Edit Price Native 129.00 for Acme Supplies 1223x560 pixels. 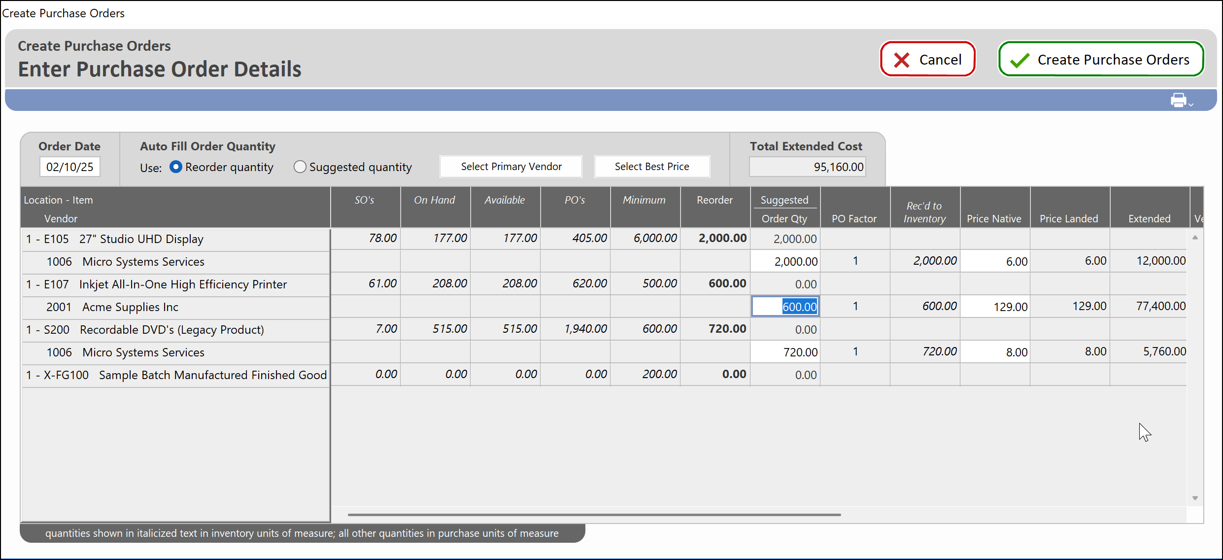point(995,307)
